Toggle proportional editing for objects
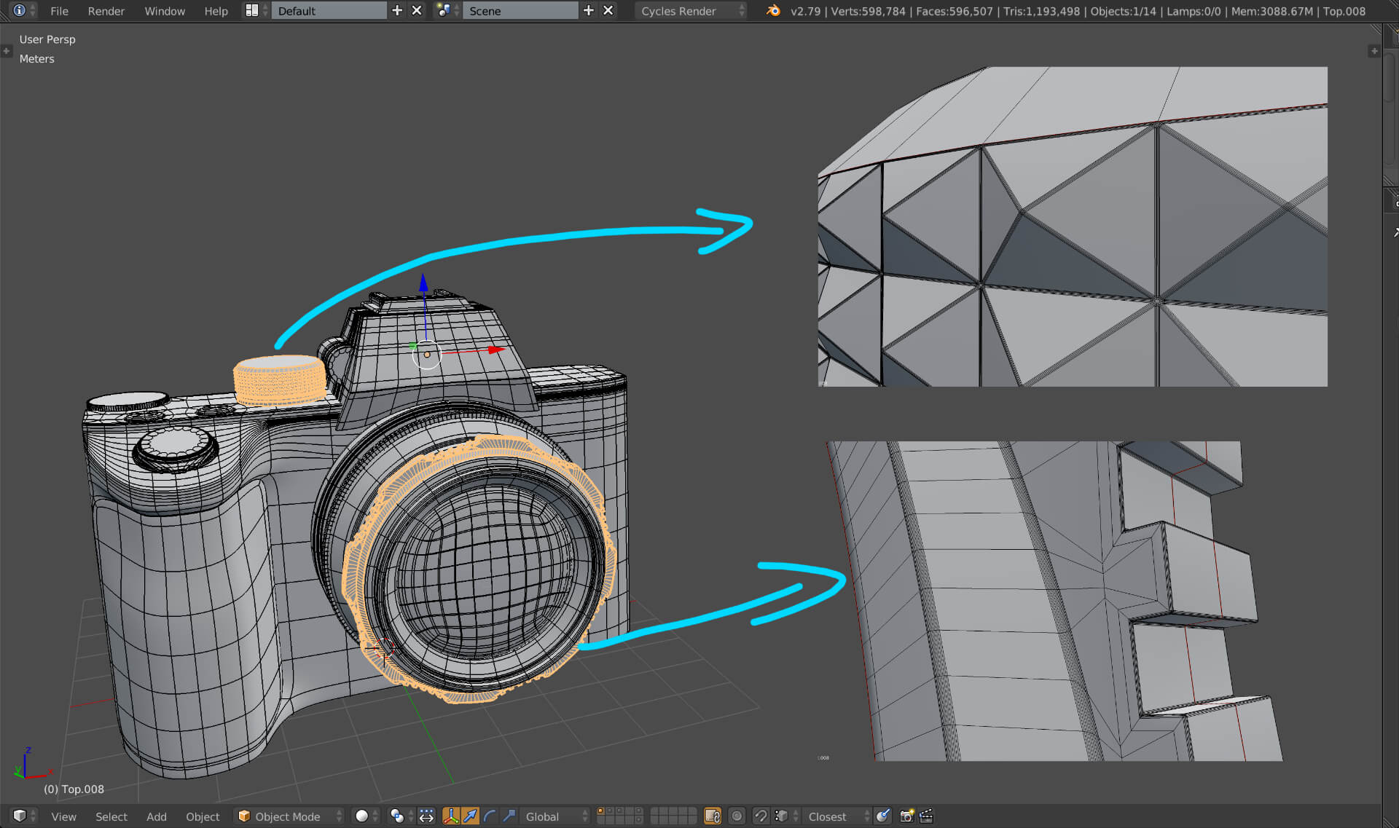 pyautogui.click(x=737, y=816)
